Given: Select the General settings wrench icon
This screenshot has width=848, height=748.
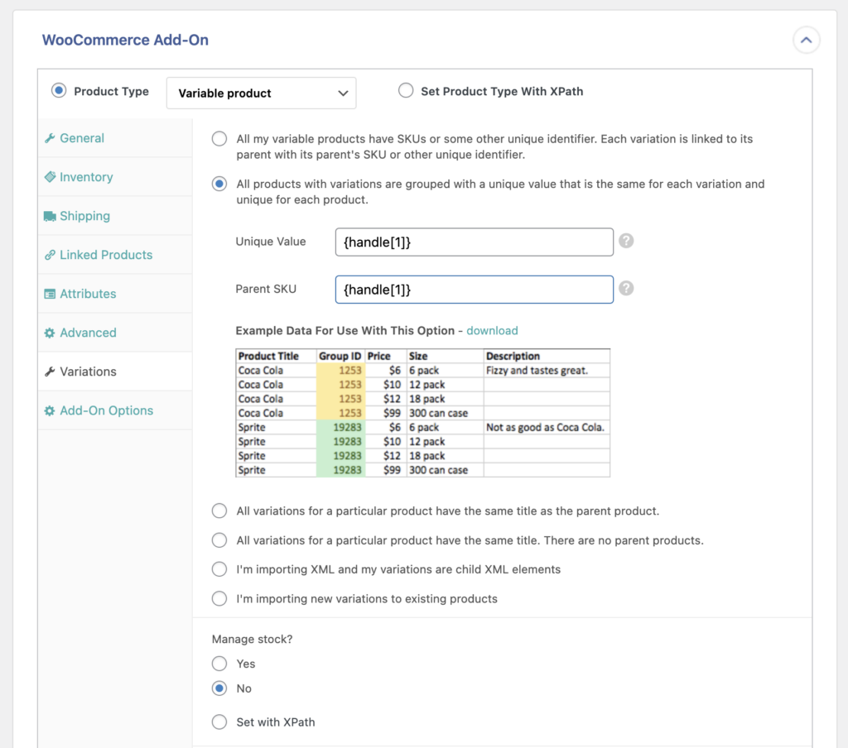Looking at the screenshot, I should [51, 138].
